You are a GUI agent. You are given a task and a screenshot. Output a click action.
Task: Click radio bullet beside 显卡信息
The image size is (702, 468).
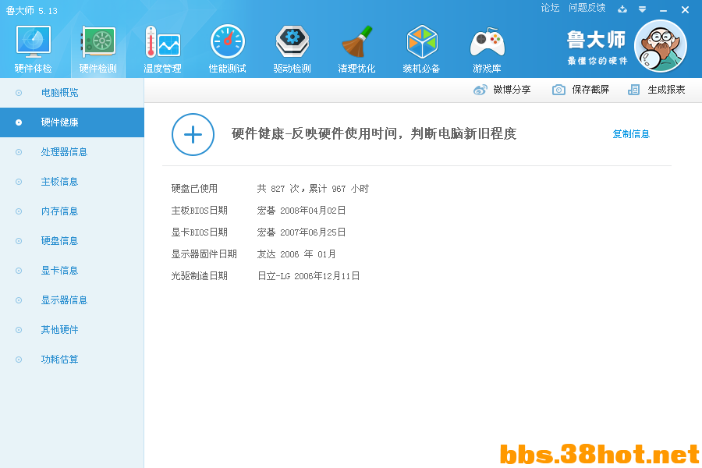click(x=19, y=270)
